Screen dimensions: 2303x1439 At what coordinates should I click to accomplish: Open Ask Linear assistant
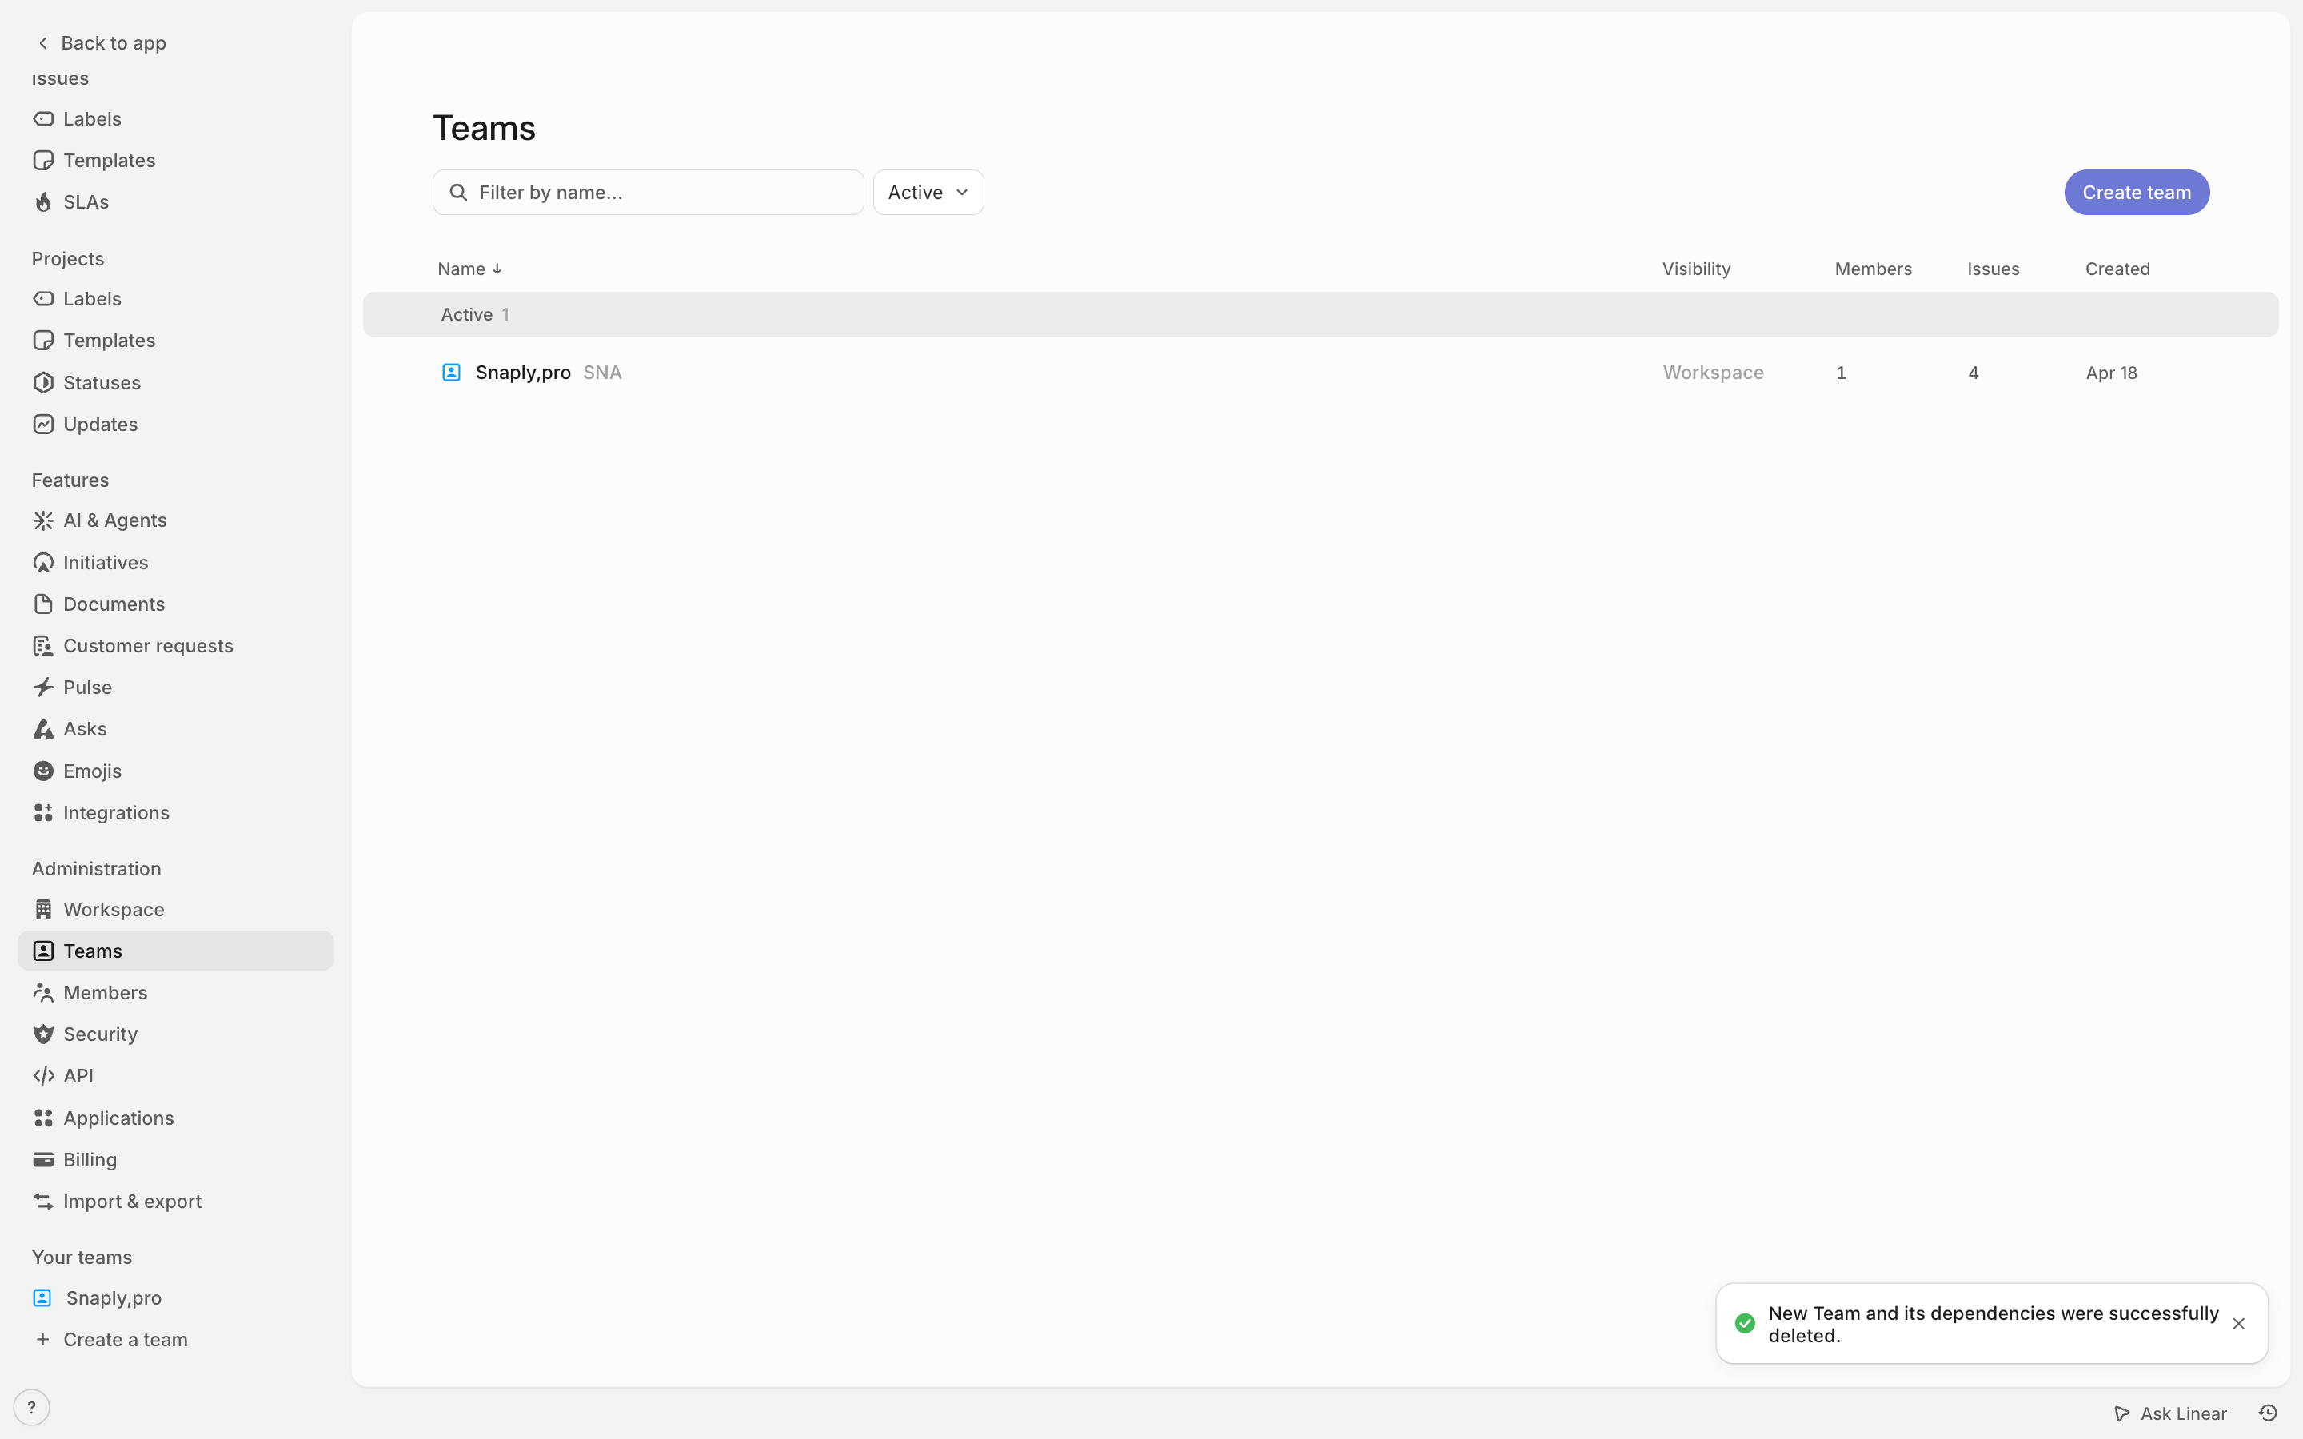pyautogui.click(x=2169, y=1413)
